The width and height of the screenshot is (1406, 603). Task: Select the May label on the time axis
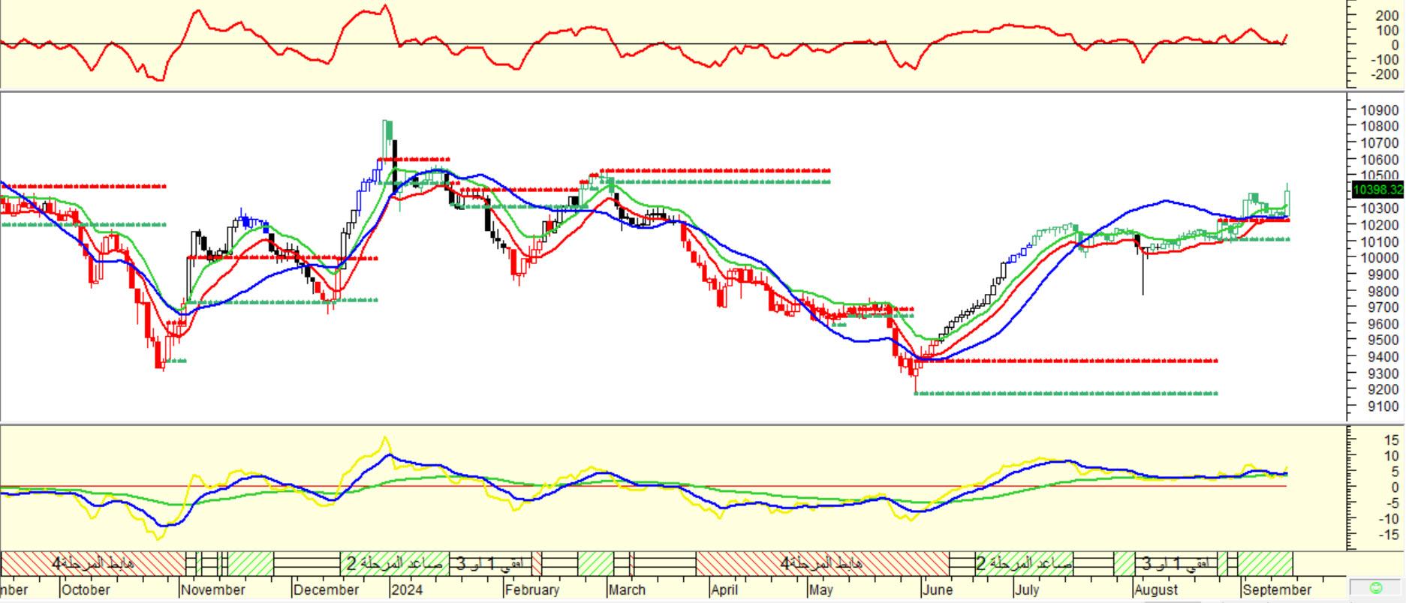click(821, 589)
